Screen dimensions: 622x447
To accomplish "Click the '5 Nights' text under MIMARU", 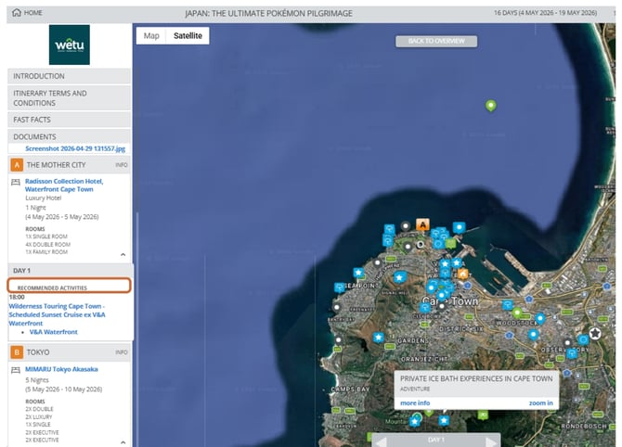I will pos(37,380).
